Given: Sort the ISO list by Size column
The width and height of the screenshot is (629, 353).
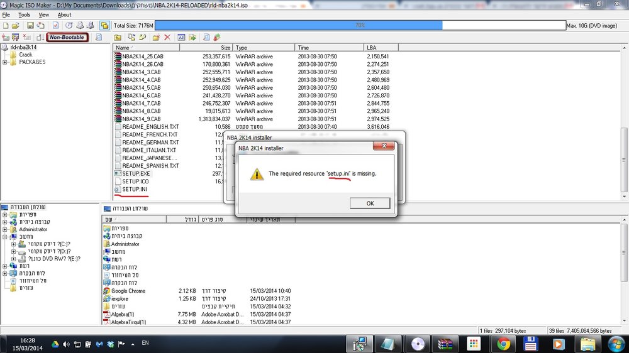Looking at the screenshot, I should [x=206, y=48].
